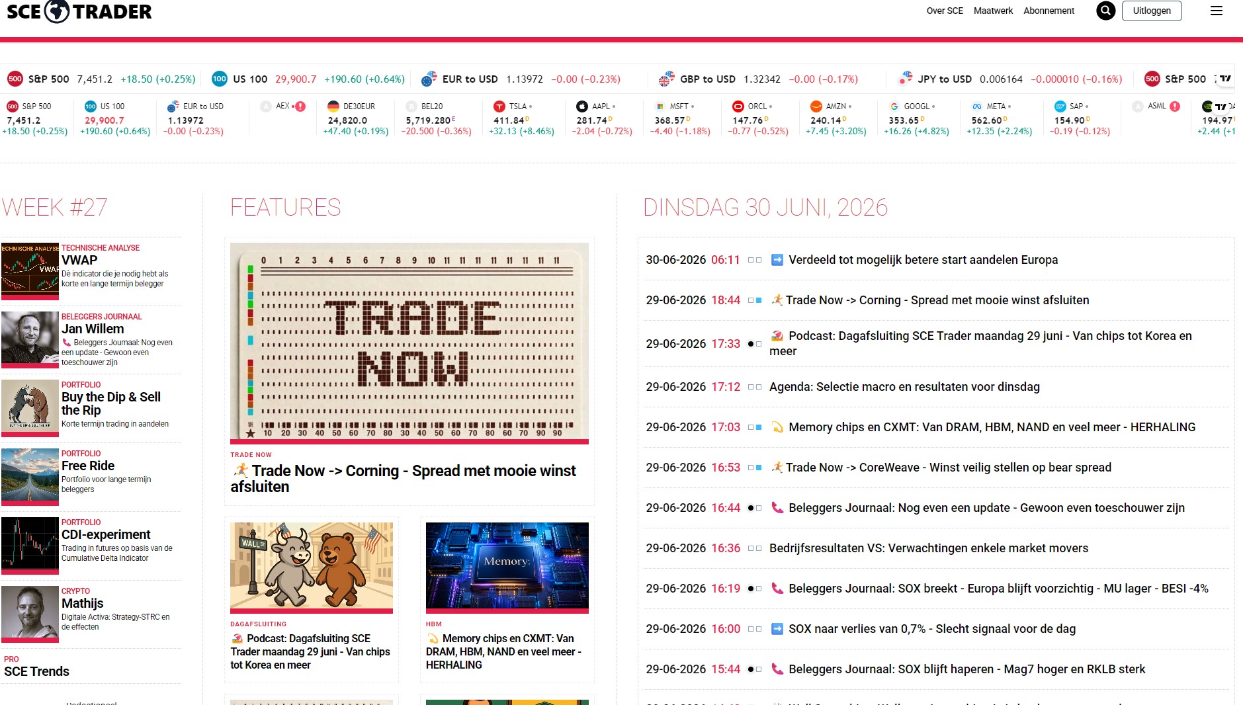Click the EUR to USD flag icon
Screen dimensions: 1243x705
tap(429, 79)
